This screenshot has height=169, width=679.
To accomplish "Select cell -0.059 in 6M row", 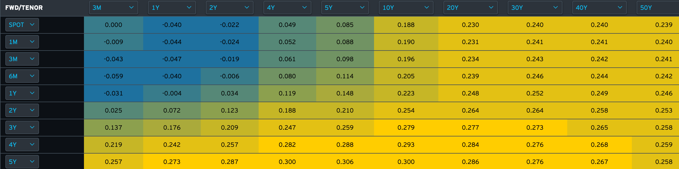I will coord(113,76).
